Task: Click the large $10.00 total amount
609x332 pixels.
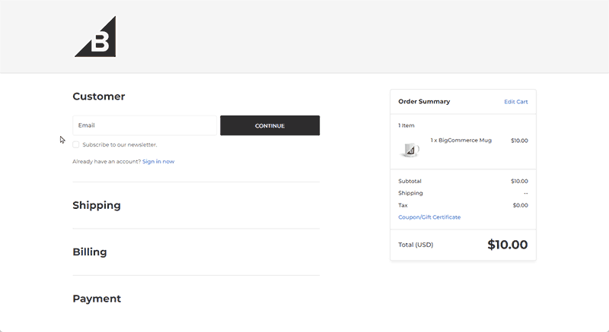Action: [508, 245]
